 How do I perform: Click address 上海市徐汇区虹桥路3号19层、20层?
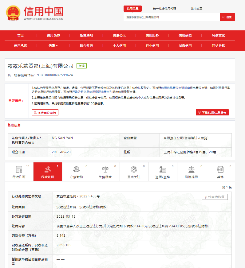[190, 152]
